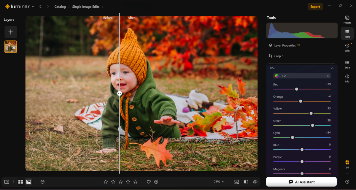356x190 pixels.
Task: Switch to the Tools panel
Action: pos(347,34)
